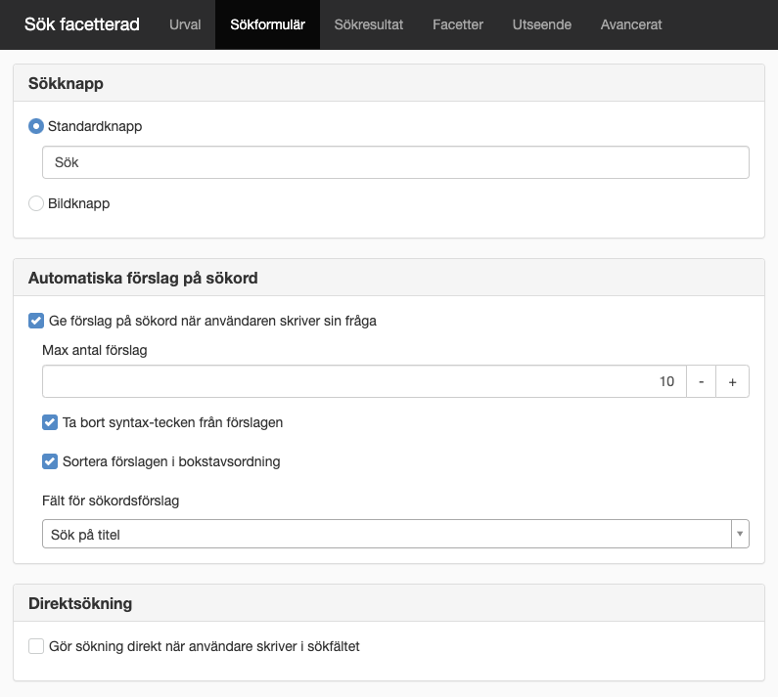Open the Urval tab

(185, 24)
